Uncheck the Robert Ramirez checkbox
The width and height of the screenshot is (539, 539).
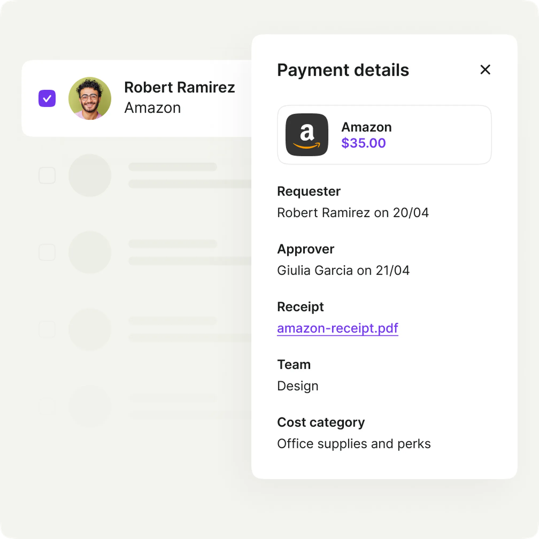[47, 98]
